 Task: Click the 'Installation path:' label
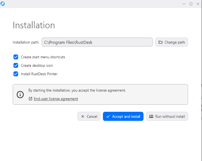tap(26, 42)
